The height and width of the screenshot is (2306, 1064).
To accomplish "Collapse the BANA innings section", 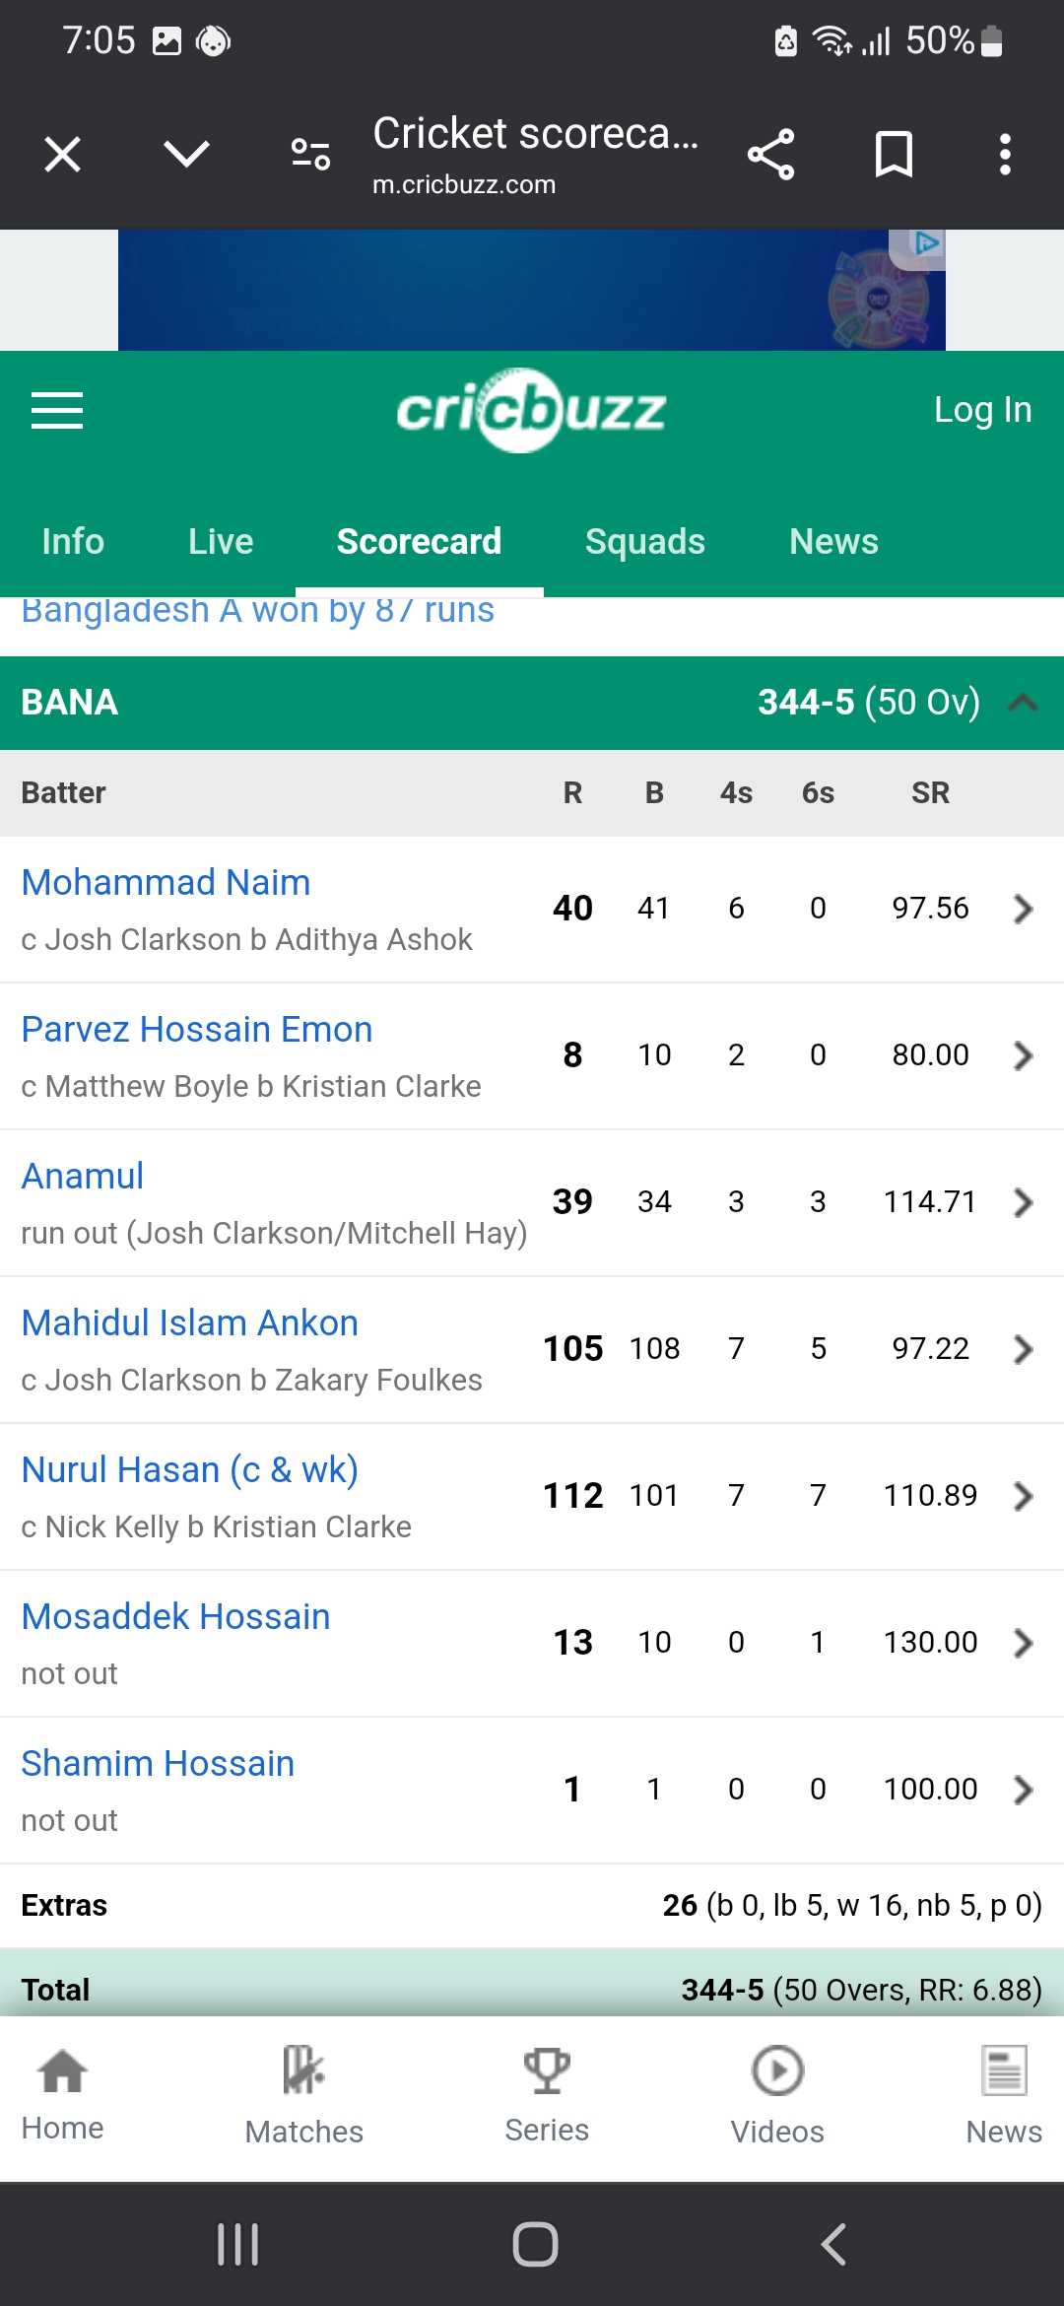I will (1023, 703).
